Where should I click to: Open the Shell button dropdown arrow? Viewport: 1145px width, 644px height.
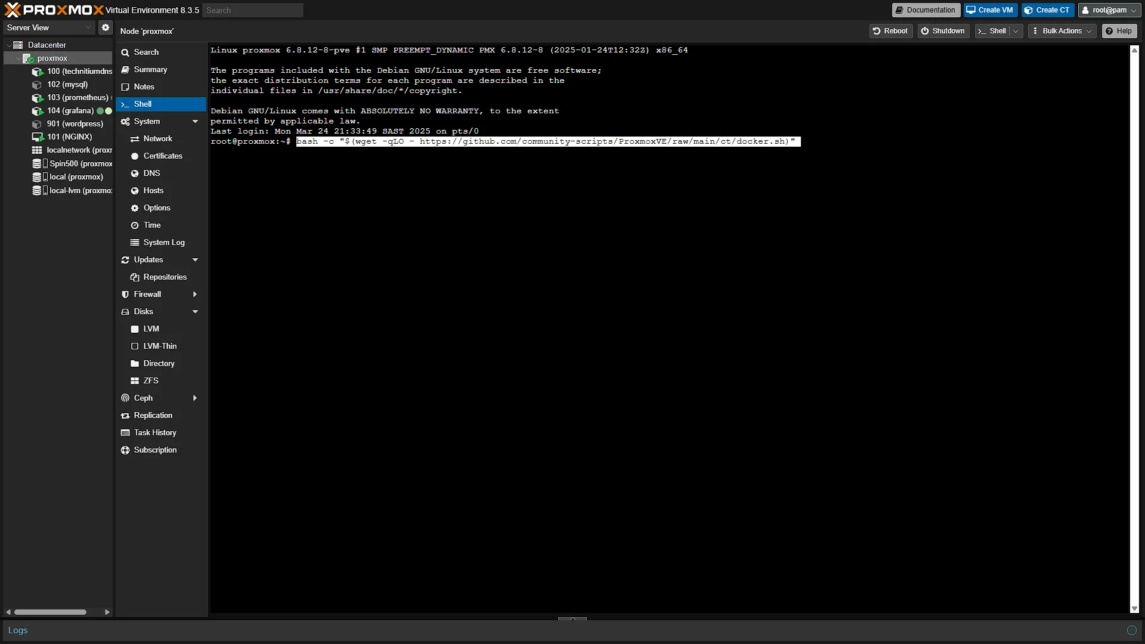(1016, 31)
